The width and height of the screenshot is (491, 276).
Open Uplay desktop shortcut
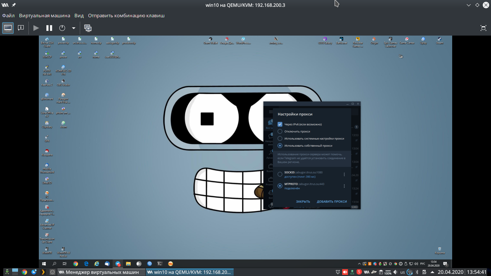pos(423,41)
